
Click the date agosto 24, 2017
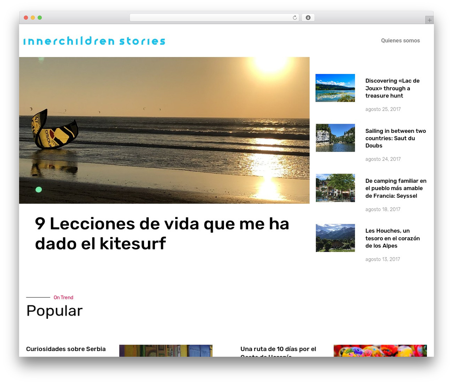tap(383, 159)
